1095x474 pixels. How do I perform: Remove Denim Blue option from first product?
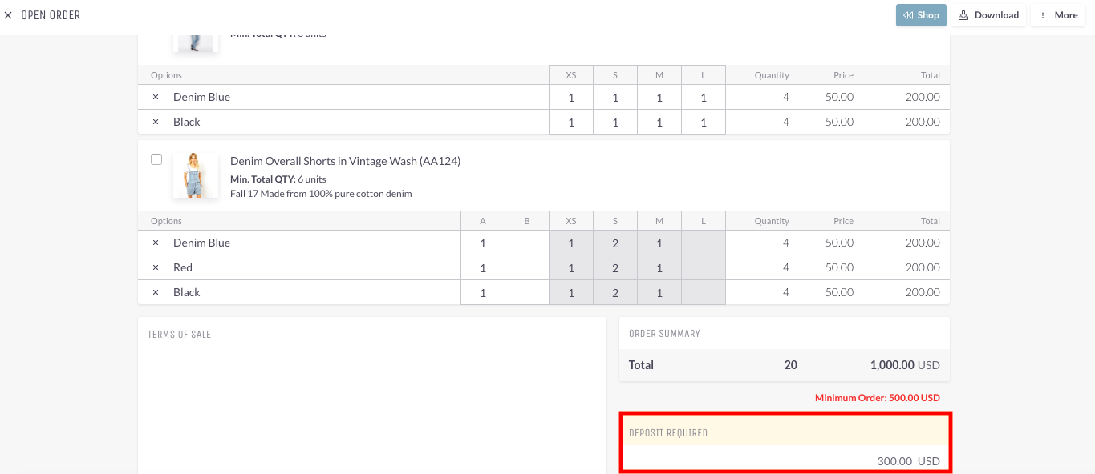point(156,97)
